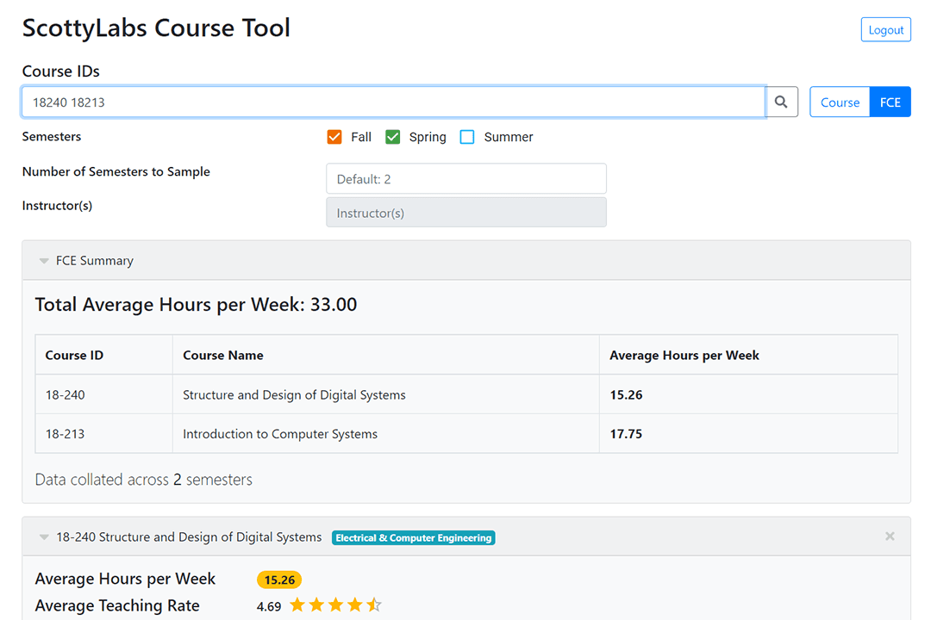Select the FCE tab

890,102
